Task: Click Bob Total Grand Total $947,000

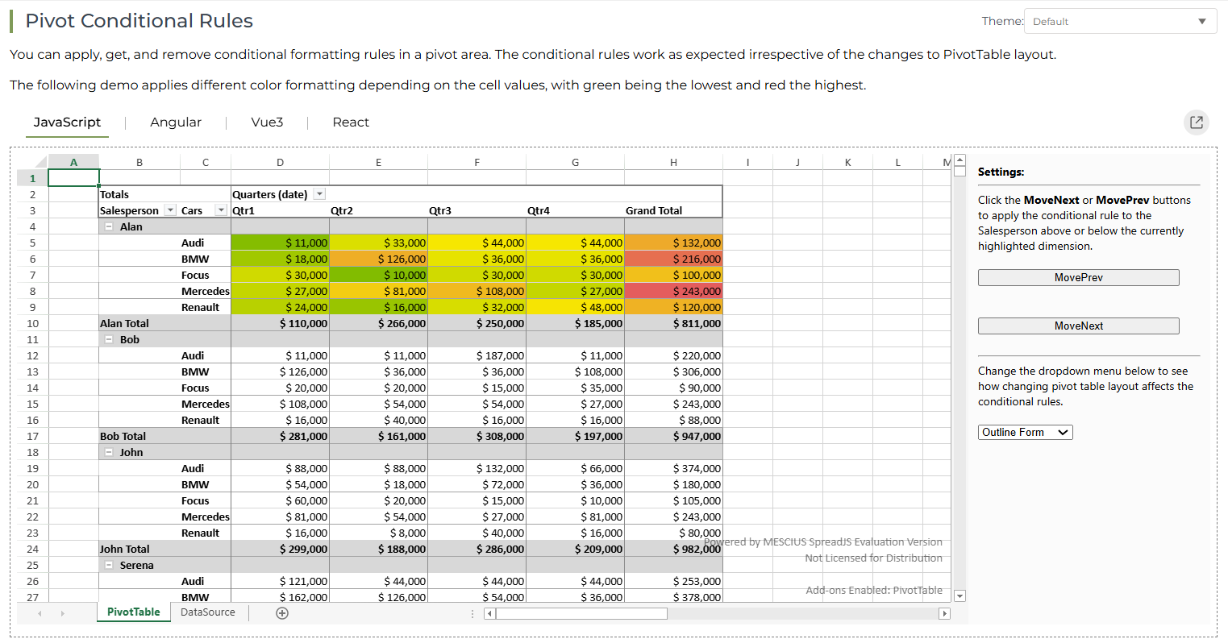Action: [x=673, y=436]
